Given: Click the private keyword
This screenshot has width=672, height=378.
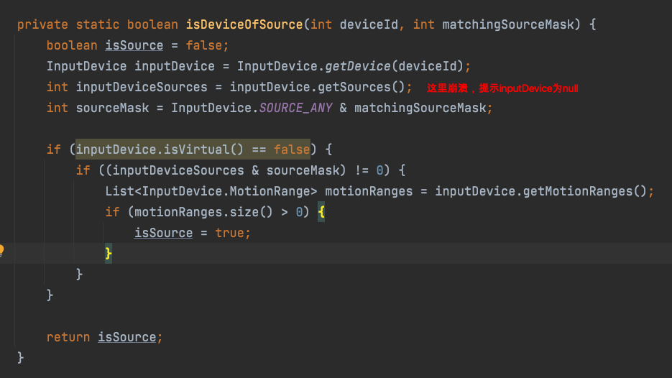Looking at the screenshot, I should tap(42, 24).
